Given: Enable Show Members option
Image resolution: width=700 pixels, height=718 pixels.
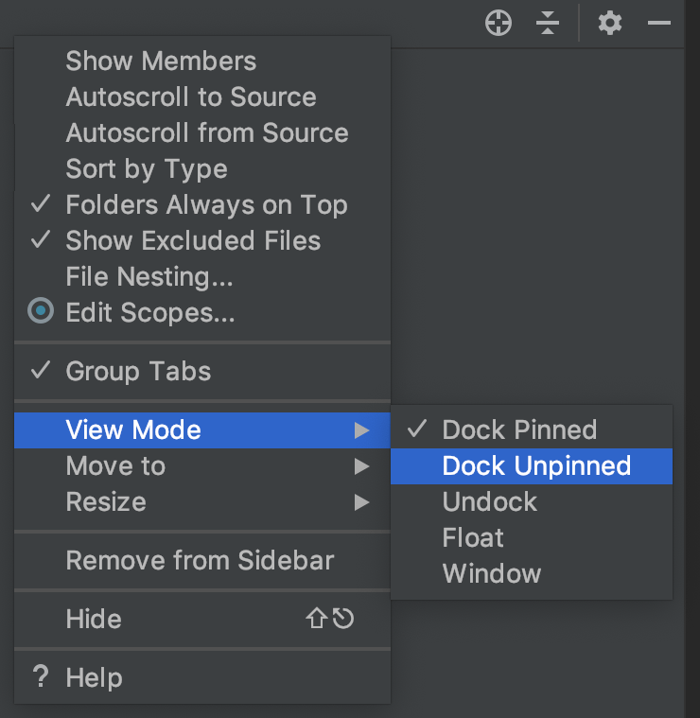Looking at the screenshot, I should (202, 61).
